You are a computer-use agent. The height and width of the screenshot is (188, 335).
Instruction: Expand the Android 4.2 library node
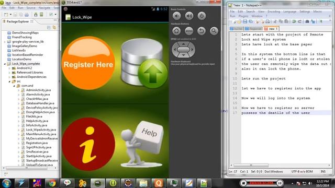pos(9,68)
